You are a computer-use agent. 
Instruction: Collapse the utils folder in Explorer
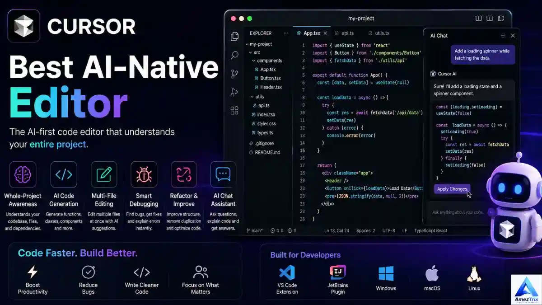252,97
